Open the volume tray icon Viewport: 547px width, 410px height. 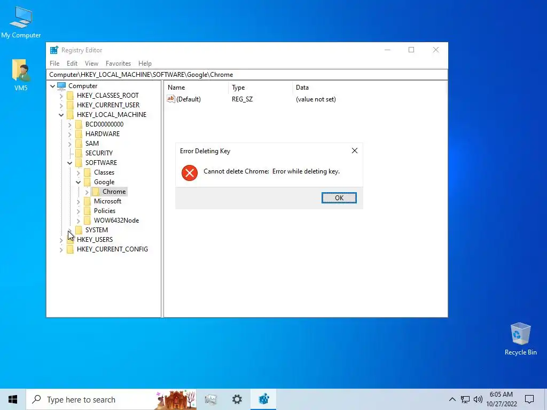[478, 399]
